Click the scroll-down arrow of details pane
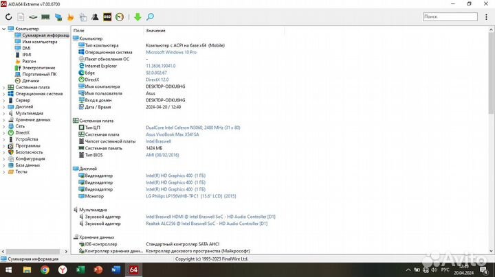 491,251
